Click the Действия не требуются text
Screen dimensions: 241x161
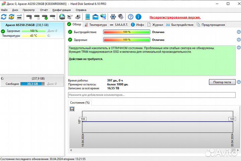coord(86,59)
